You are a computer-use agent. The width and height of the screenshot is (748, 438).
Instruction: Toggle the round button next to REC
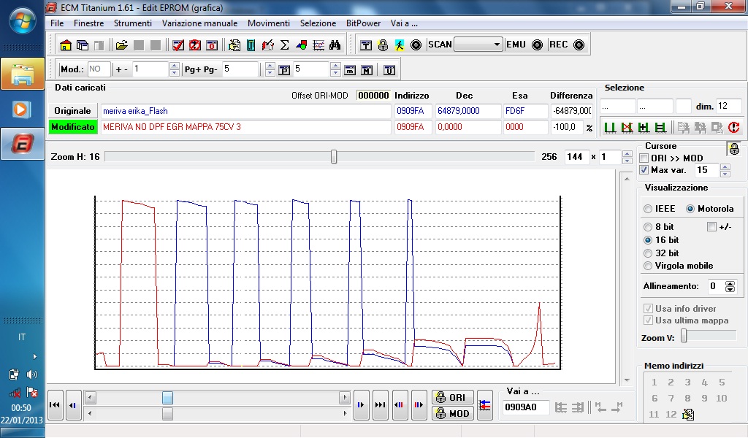[x=579, y=45]
